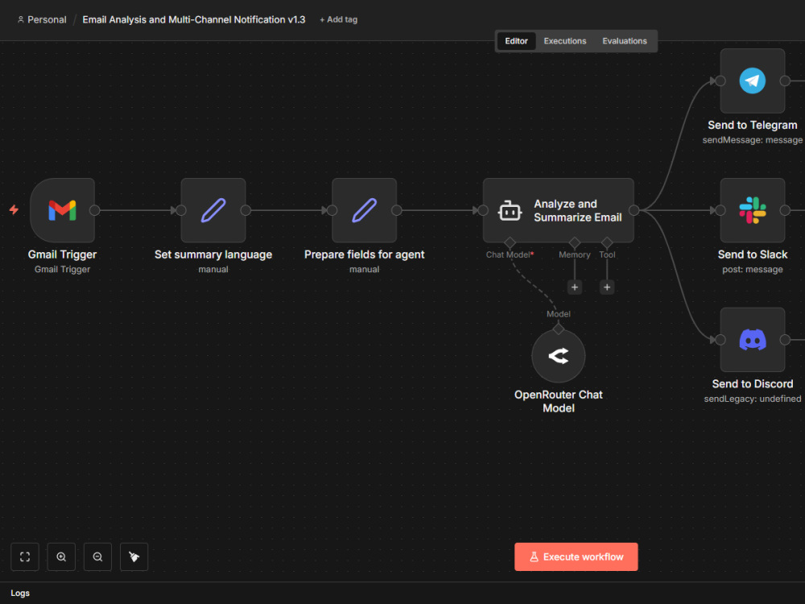
Task: Click the Send to Slack output connector
Action: (x=785, y=210)
